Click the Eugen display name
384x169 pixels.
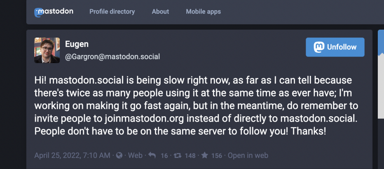point(77,45)
